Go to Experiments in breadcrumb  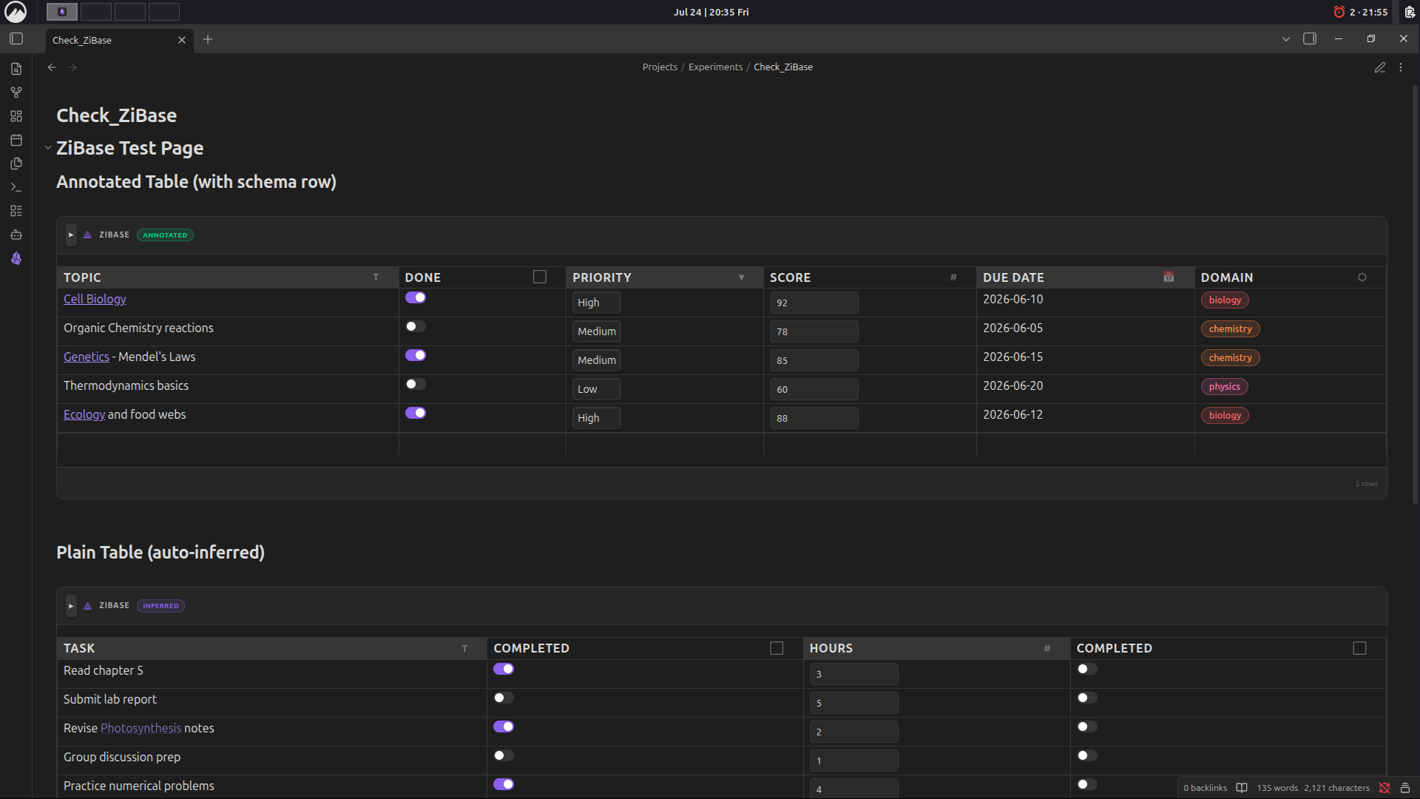(715, 67)
